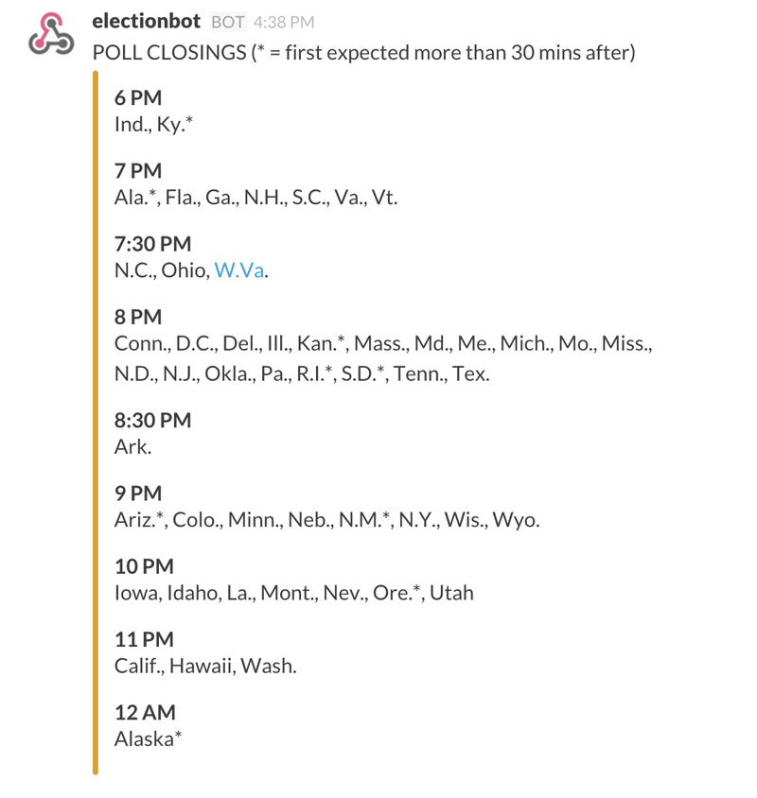Screen dimensions: 757x798
Task: Click the Ind., Ky.* line
Action: tap(153, 124)
